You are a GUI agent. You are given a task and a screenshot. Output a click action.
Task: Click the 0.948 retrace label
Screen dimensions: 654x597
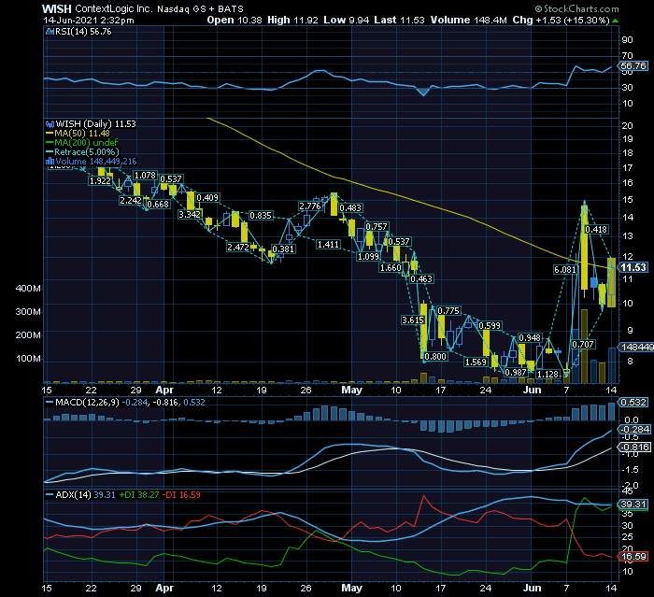pyautogui.click(x=530, y=338)
